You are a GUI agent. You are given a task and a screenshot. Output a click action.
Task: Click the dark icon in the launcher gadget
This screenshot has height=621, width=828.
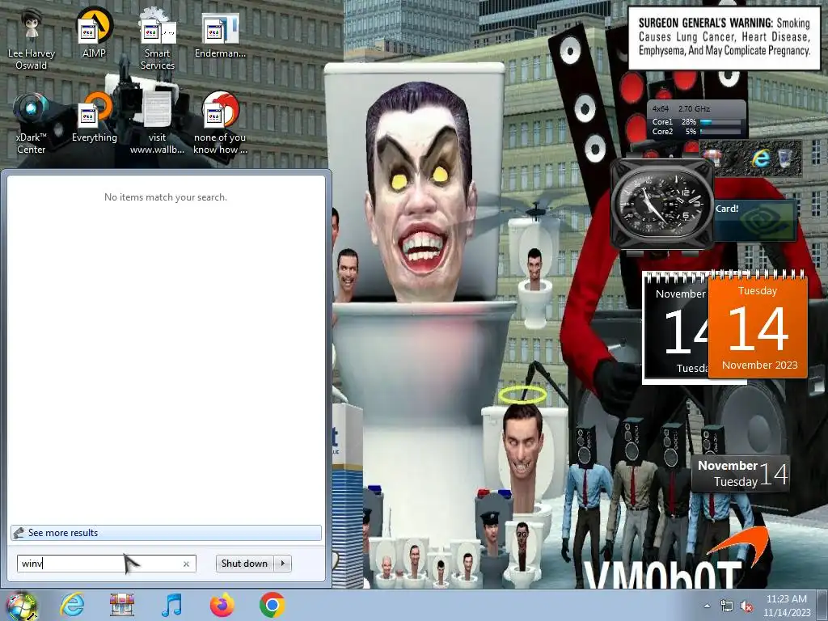coord(736,158)
